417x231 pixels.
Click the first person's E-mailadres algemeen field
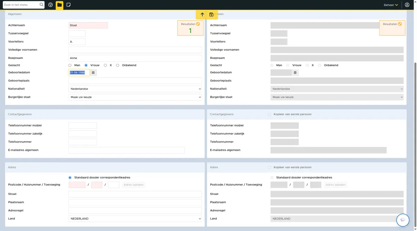[x=126, y=150]
